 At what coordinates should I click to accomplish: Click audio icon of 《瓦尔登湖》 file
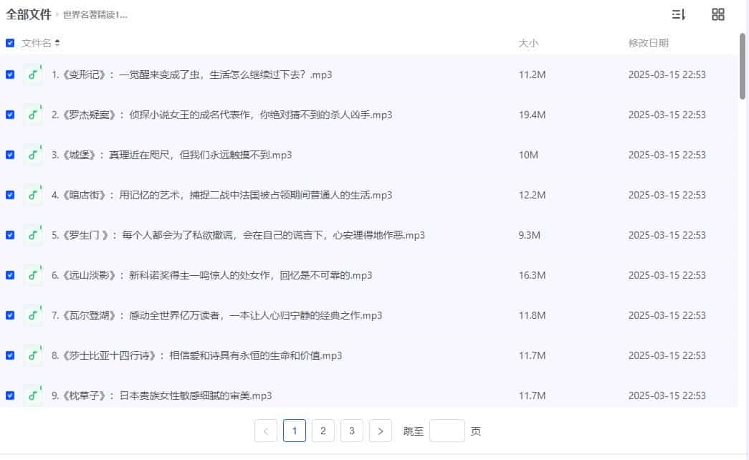[33, 315]
